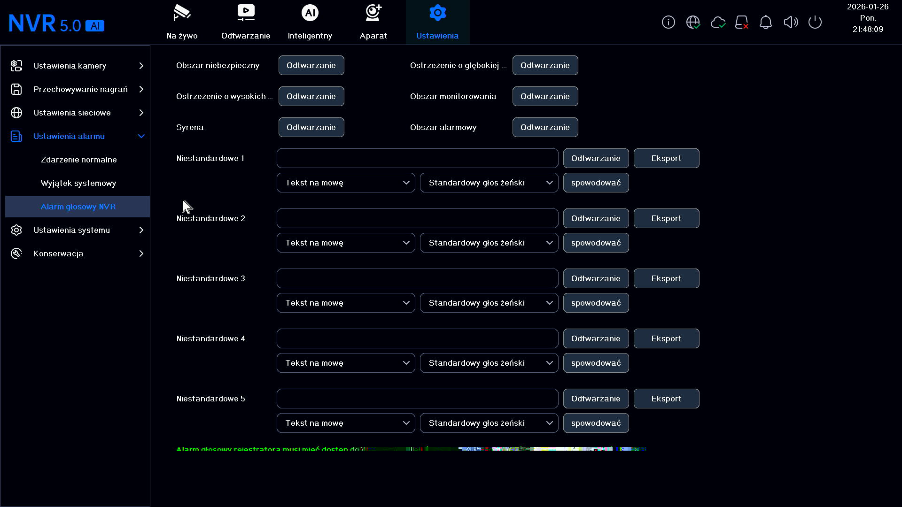
Task: Click the Ustawienia gear icon in top bar
Action: click(437, 13)
